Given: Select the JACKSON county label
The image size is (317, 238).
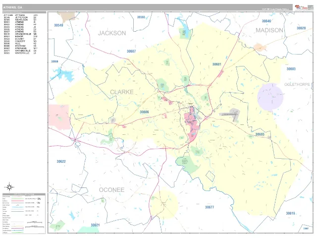Looking at the screenshot, I should (x=112, y=33).
